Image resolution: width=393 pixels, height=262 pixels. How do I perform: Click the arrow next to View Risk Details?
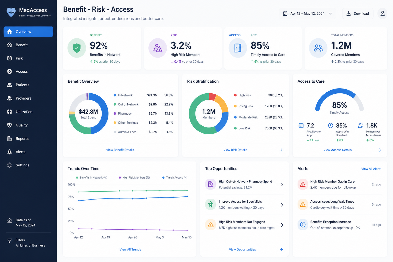click(281, 150)
